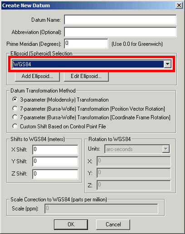
Task: Click the X Shift input field
Action: pos(55,150)
